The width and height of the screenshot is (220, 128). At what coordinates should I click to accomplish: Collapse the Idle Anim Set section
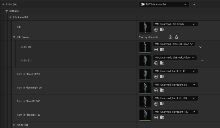[10, 17]
